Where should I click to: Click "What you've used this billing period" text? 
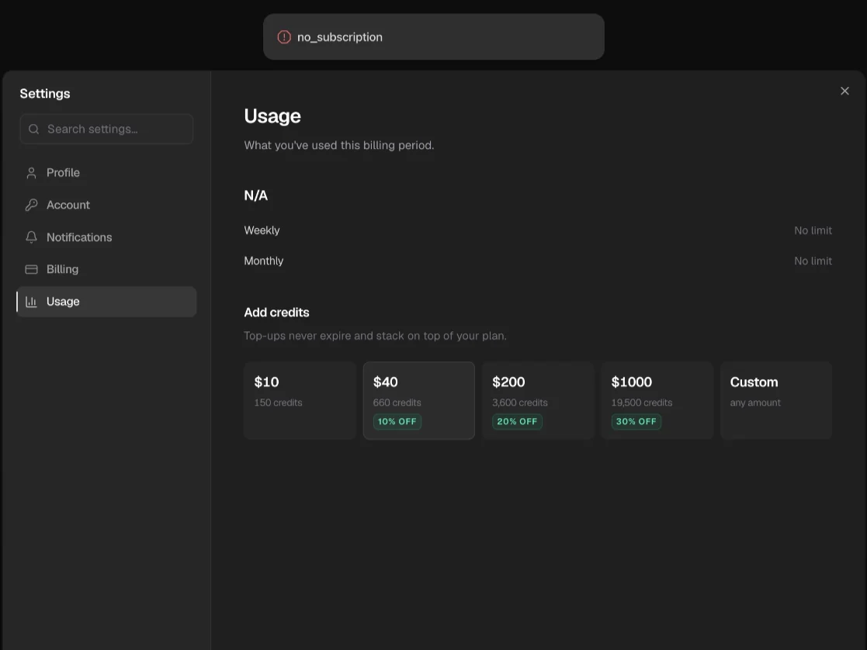[x=339, y=145]
